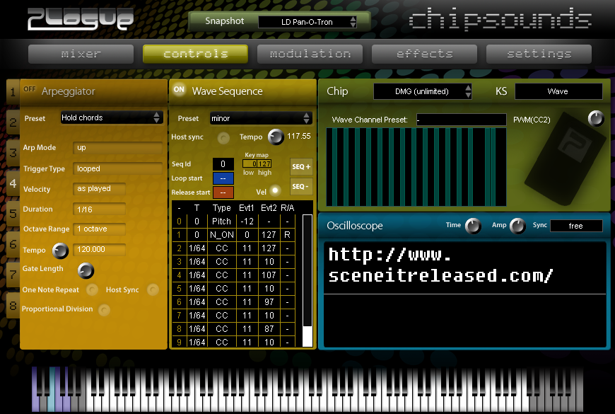
Task: Click the PWM(CC2) knob
Action: [596, 118]
